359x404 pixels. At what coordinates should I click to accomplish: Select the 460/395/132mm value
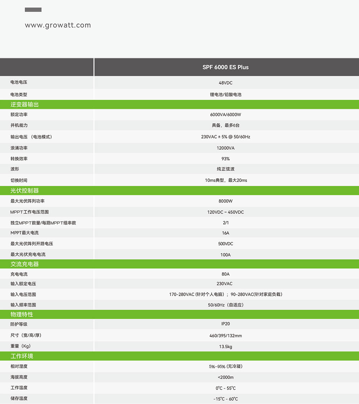[x=225, y=336]
